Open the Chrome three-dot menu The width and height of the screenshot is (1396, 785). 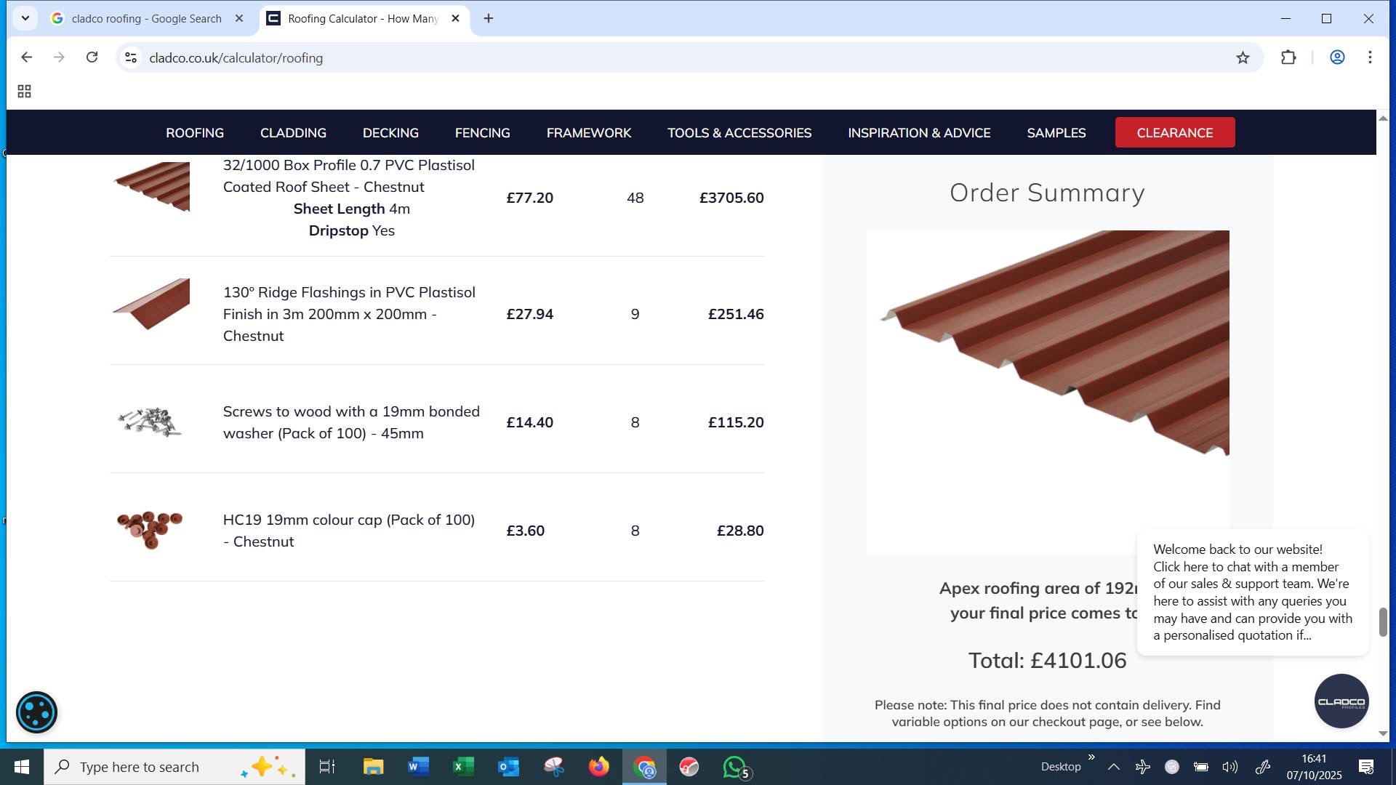(x=1370, y=57)
